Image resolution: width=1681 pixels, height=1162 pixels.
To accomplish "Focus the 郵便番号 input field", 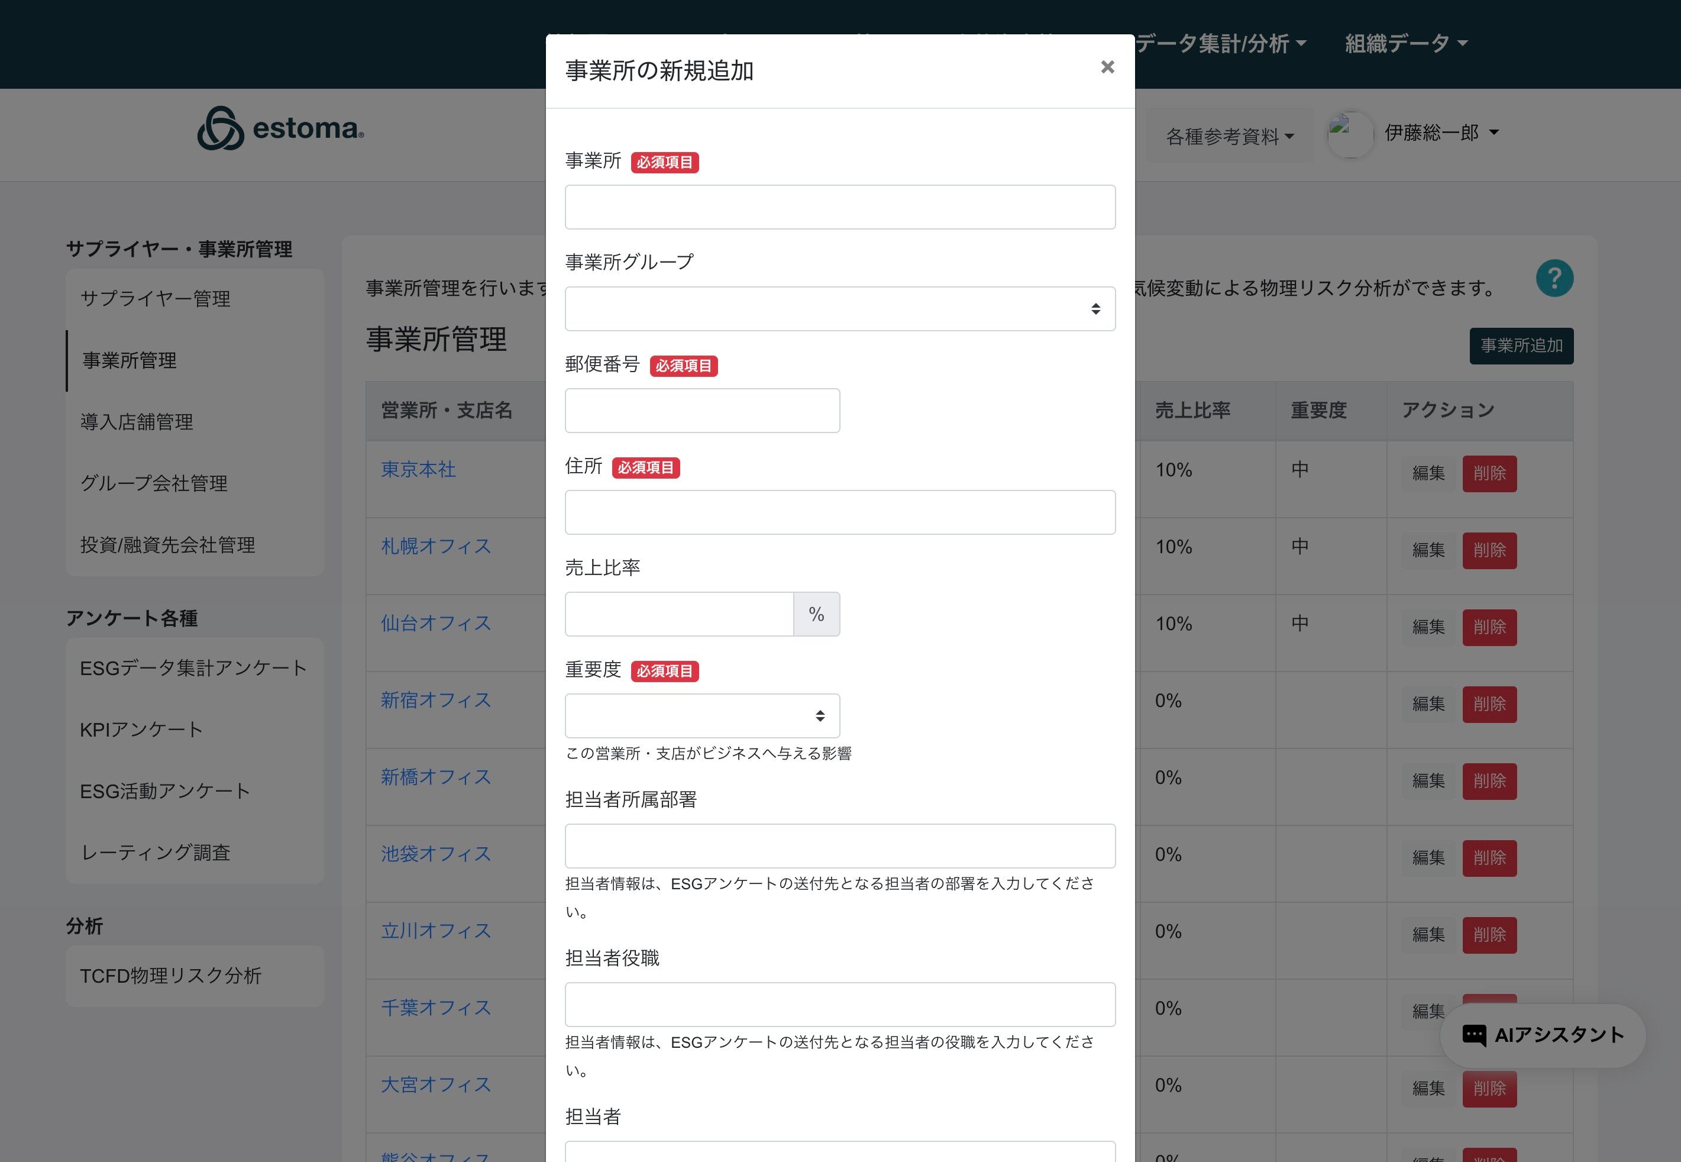I will point(702,411).
